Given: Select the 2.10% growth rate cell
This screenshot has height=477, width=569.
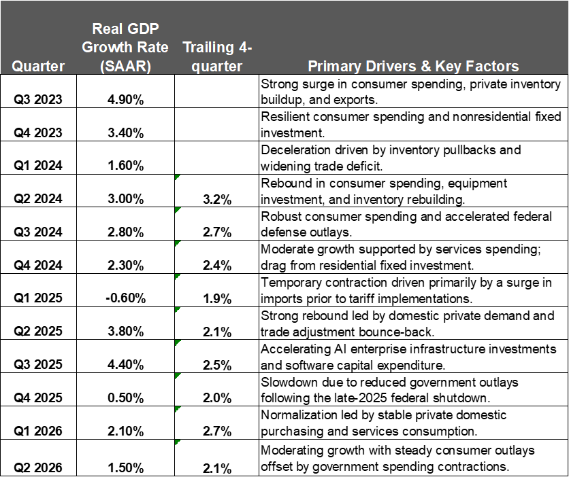Looking at the screenshot, I should coord(125,423).
